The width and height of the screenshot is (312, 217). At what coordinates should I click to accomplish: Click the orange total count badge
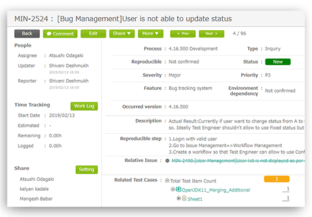[x=277, y=179]
